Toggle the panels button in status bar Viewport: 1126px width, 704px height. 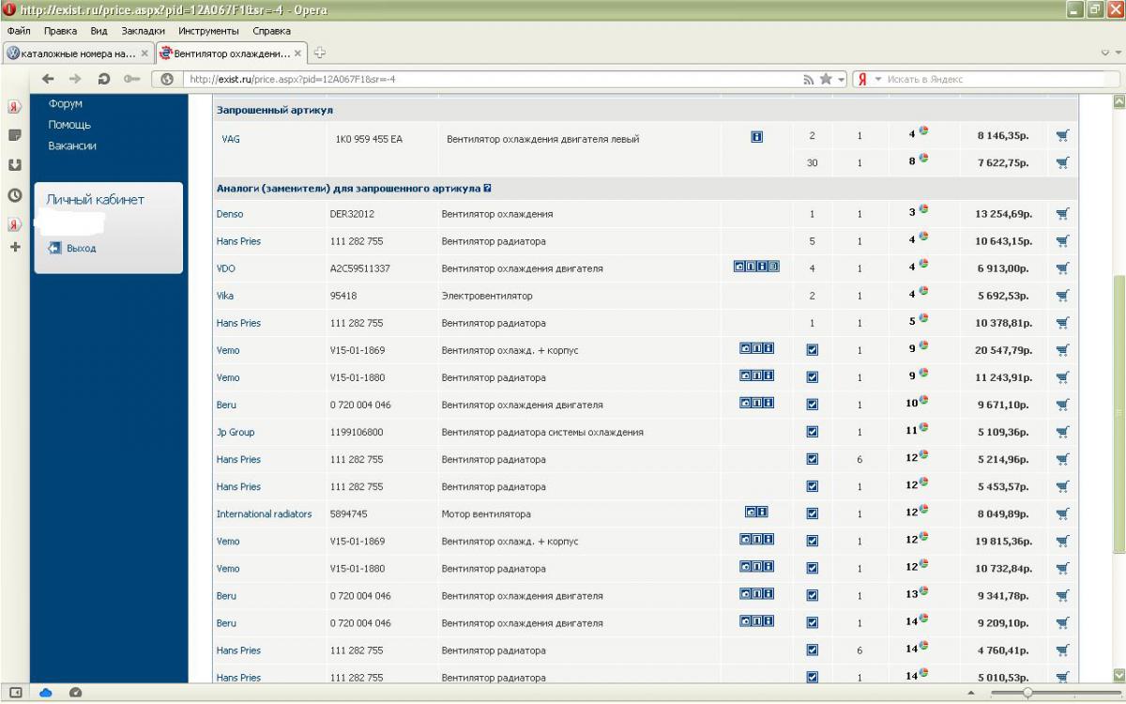click(15, 693)
